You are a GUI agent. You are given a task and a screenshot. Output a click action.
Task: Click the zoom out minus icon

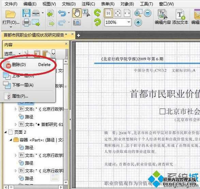148,13
